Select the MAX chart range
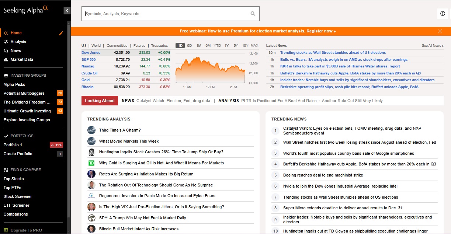Screen dimensions: 451x234 tap(254, 45)
